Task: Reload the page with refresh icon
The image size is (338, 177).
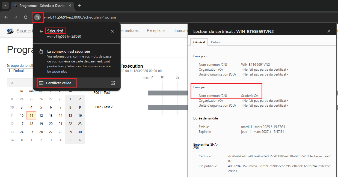Action: tap(26, 17)
